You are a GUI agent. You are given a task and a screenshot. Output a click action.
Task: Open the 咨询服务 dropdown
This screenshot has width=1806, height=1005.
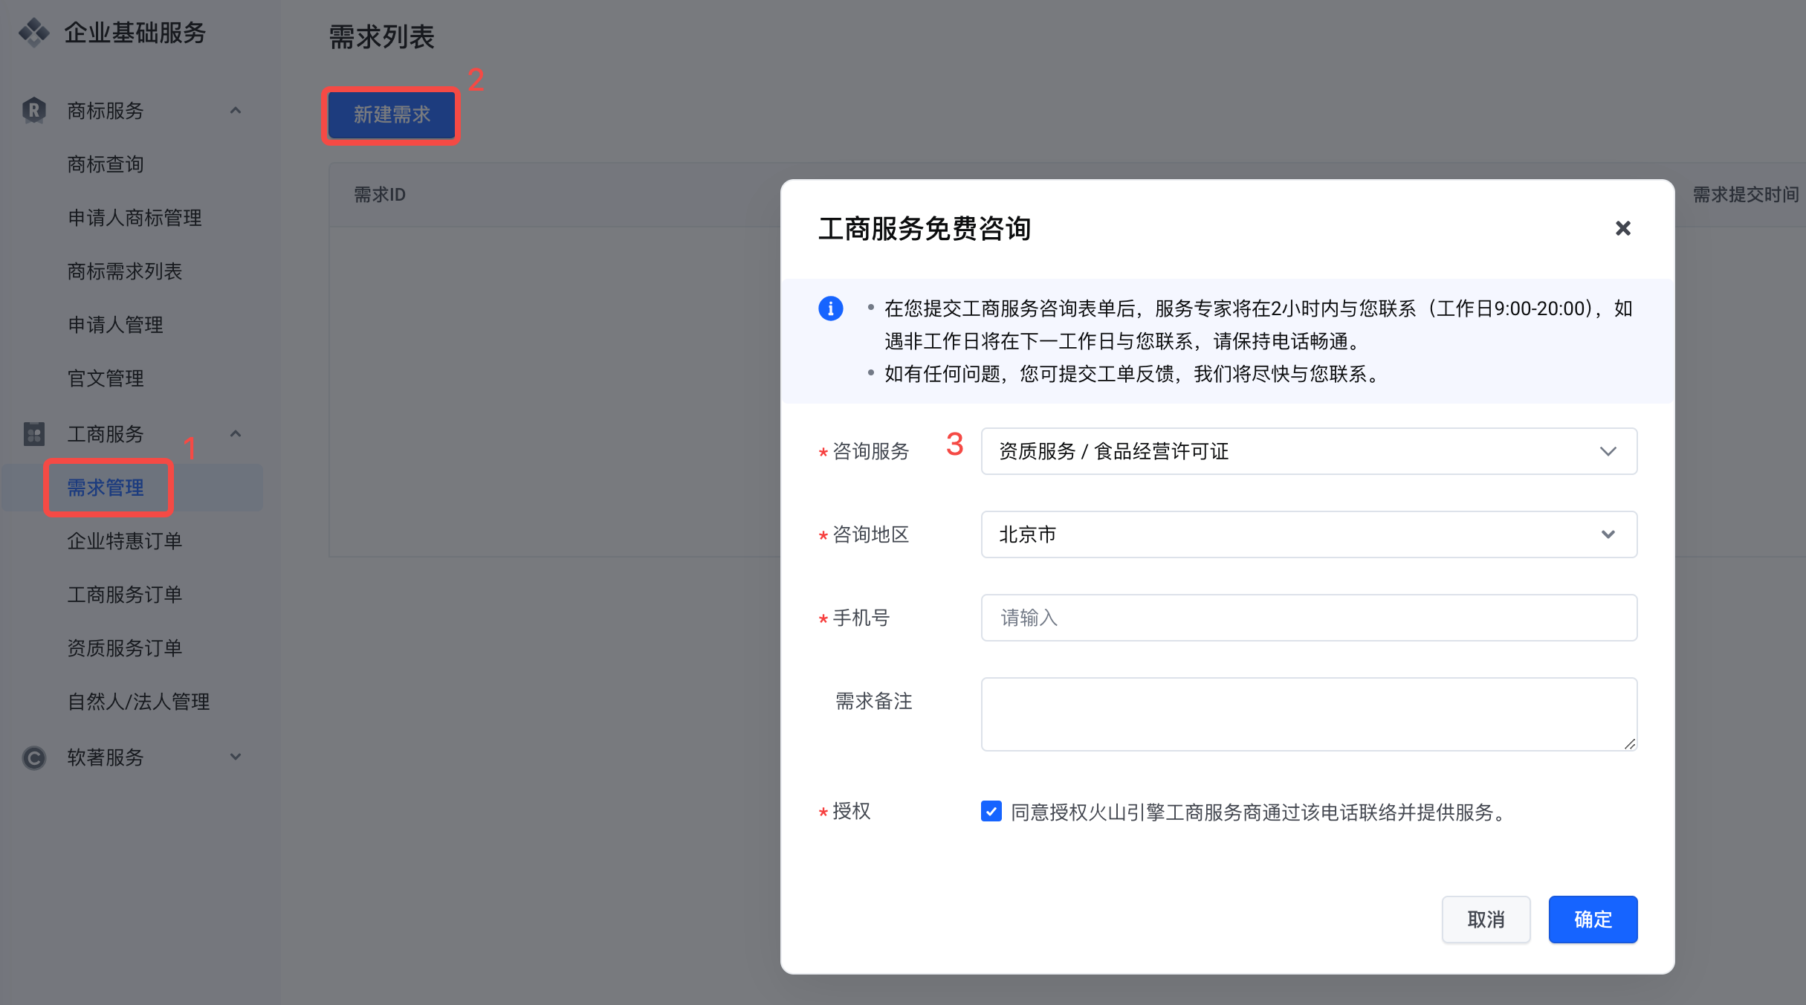(x=1309, y=451)
